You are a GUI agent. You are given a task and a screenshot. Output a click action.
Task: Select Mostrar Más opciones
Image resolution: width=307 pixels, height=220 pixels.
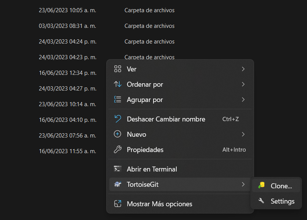(x=159, y=204)
